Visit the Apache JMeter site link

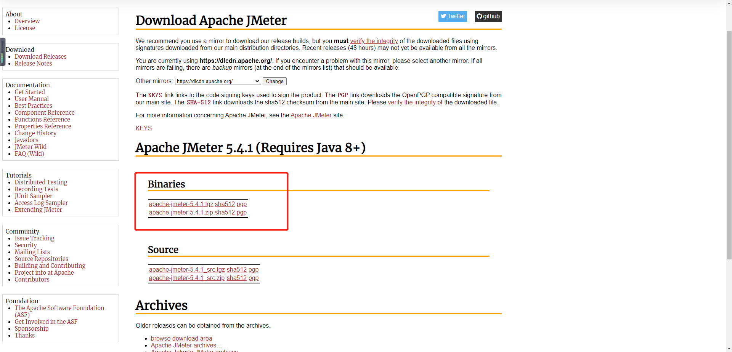pyautogui.click(x=311, y=115)
